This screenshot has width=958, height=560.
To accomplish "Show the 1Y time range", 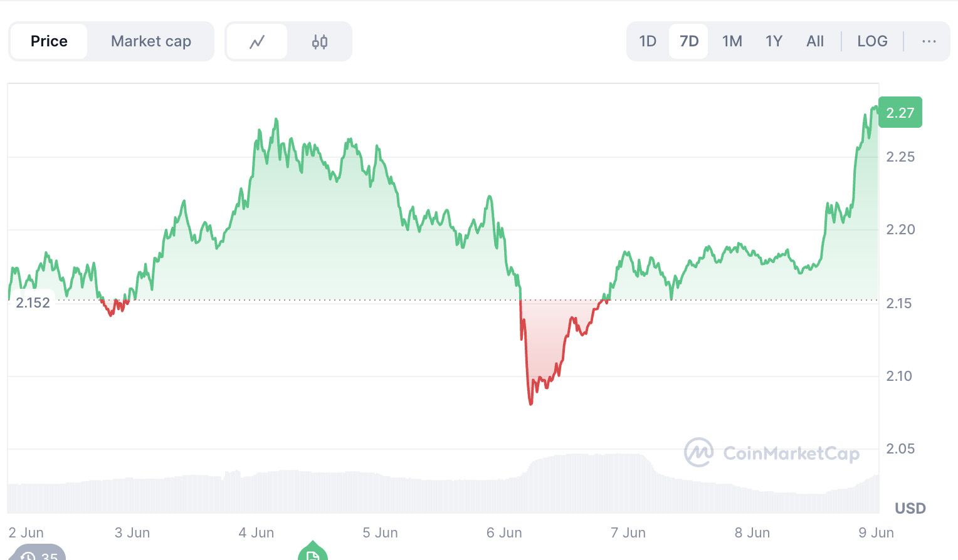I will (774, 41).
